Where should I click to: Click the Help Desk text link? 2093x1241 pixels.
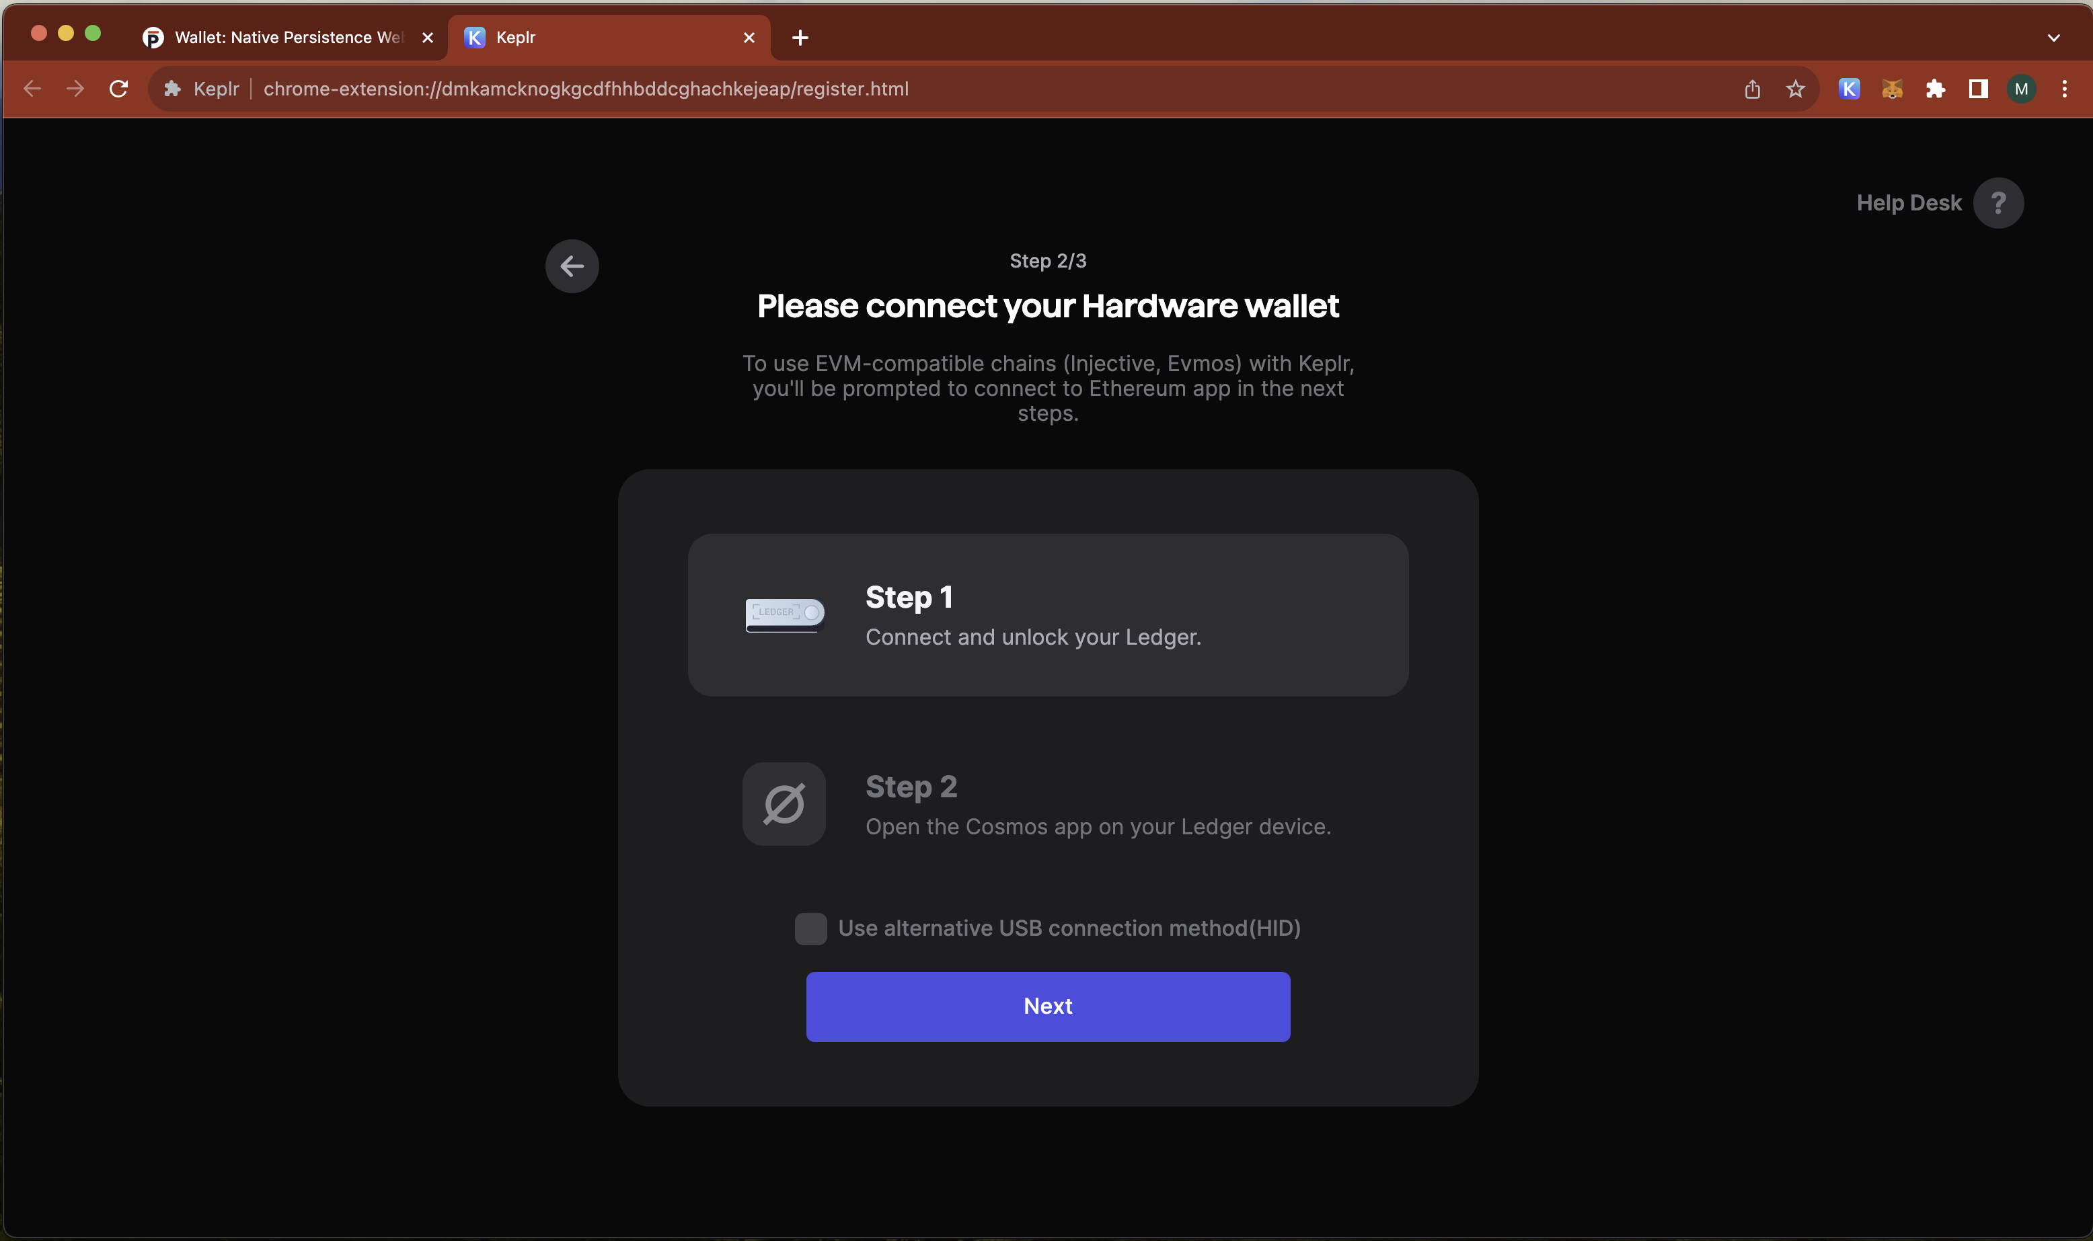point(1908,203)
